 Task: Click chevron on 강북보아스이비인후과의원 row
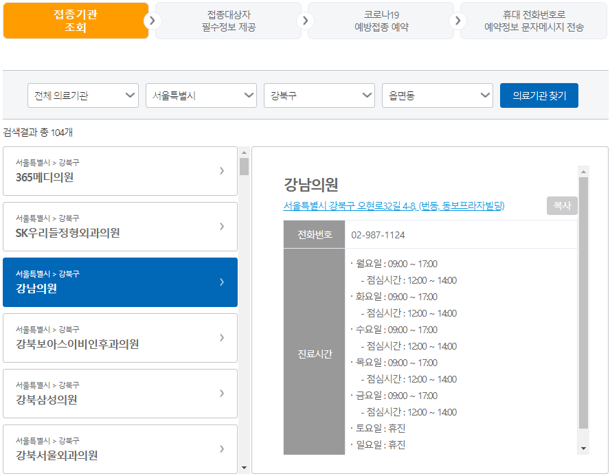click(x=222, y=337)
